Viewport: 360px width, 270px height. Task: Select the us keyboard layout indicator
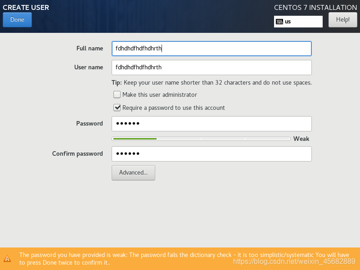tap(298, 22)
